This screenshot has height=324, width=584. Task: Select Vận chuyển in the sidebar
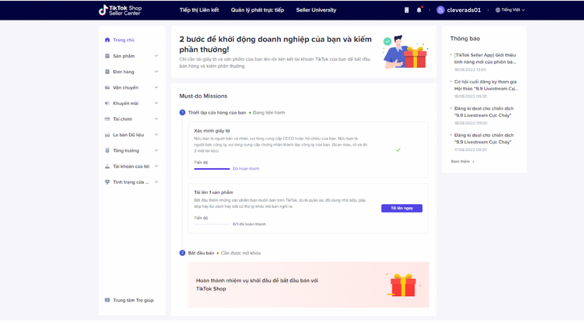pos(126,87)
